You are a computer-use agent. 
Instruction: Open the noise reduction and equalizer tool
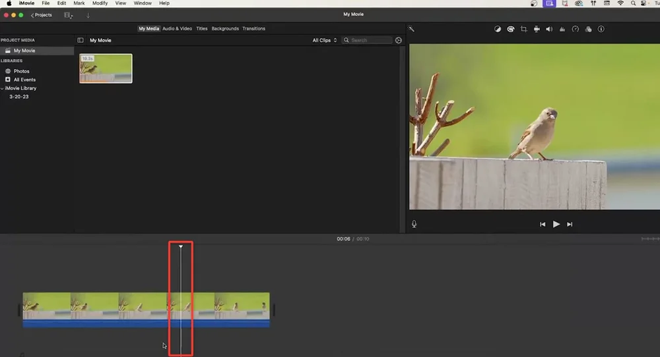pyautogui.click(x=562, y=29)
